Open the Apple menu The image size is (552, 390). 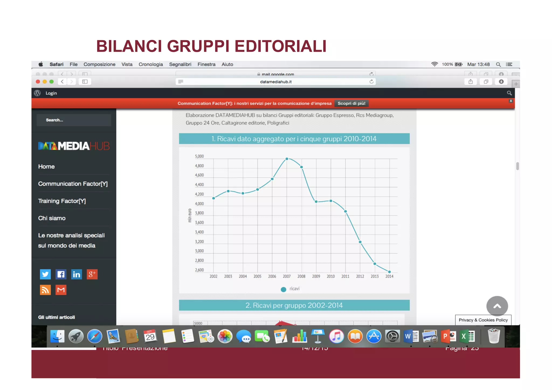(x=41, y=64)
